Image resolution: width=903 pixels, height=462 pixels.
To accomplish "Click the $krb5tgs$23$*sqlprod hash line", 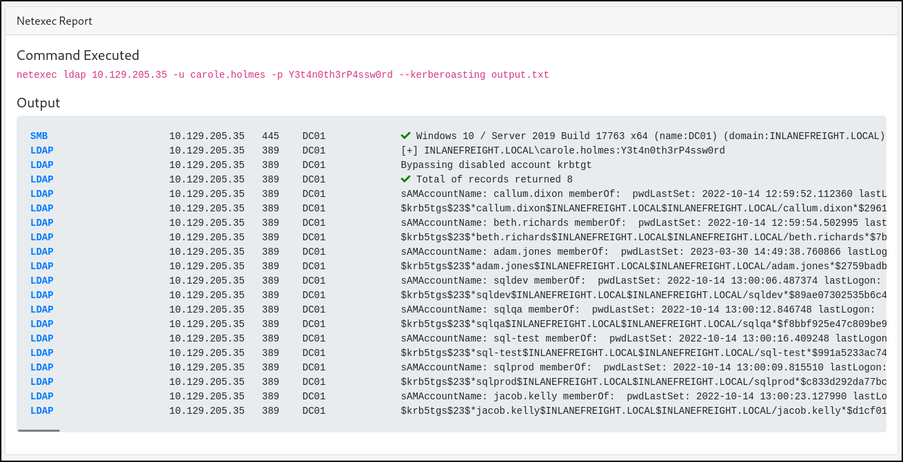I will (643, 382).
